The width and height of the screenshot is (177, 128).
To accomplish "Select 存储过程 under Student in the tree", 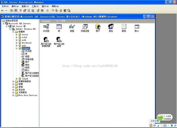I will tap(29, 59).
